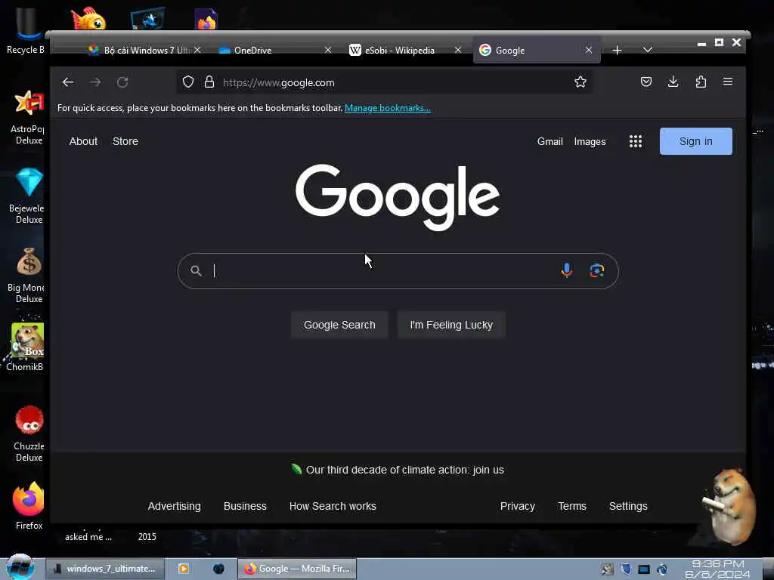Viewport: 774px width, 580px height.
Task: Open the Privacy footer link
Action: 517,507
